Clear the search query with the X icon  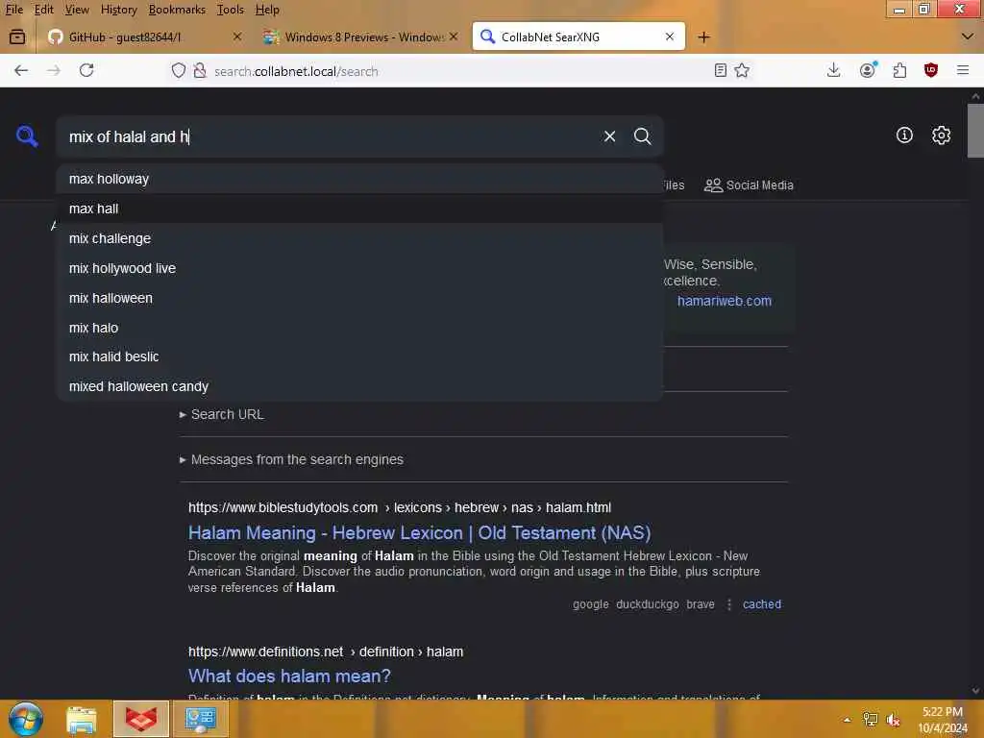coord(609,136)
